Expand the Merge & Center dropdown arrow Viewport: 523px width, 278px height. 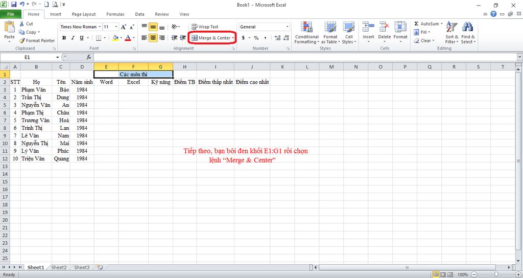tap(233, 38)
